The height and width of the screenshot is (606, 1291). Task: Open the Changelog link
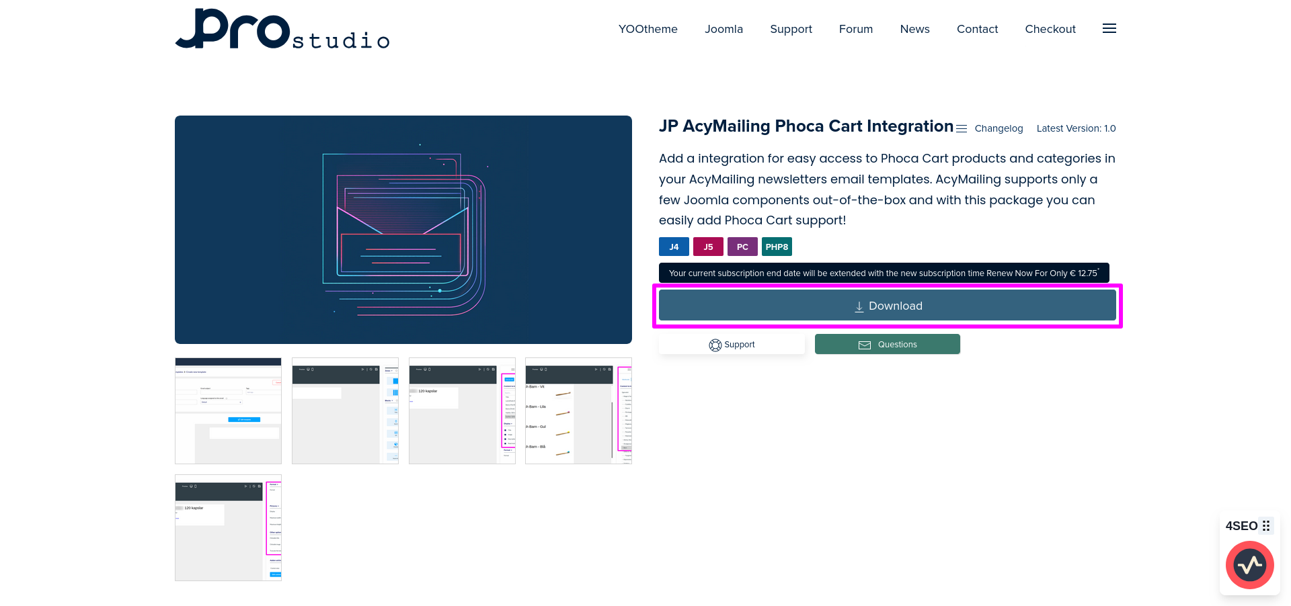[998, 128]
